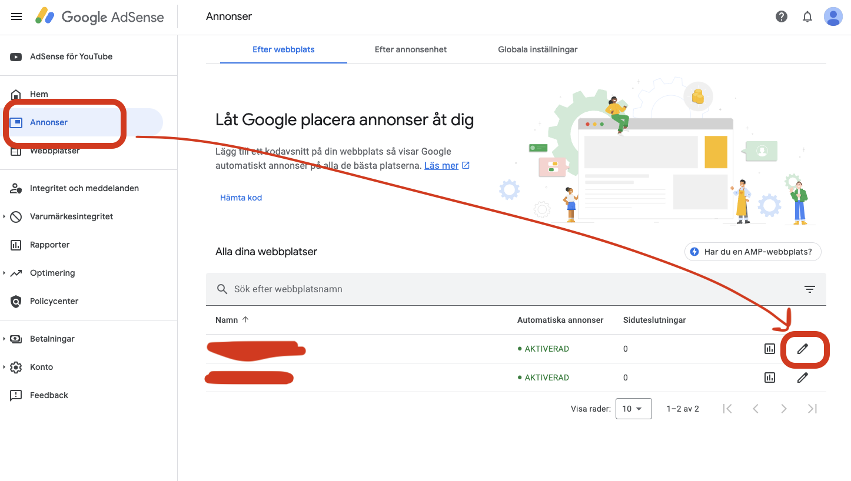
Task: Open the report chart icon for the first website
Action: 770,349
